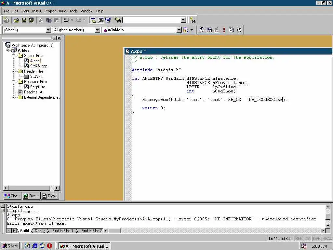Expand the External Dependencies folder
The image size is (333, 250).
pos(13,98)
